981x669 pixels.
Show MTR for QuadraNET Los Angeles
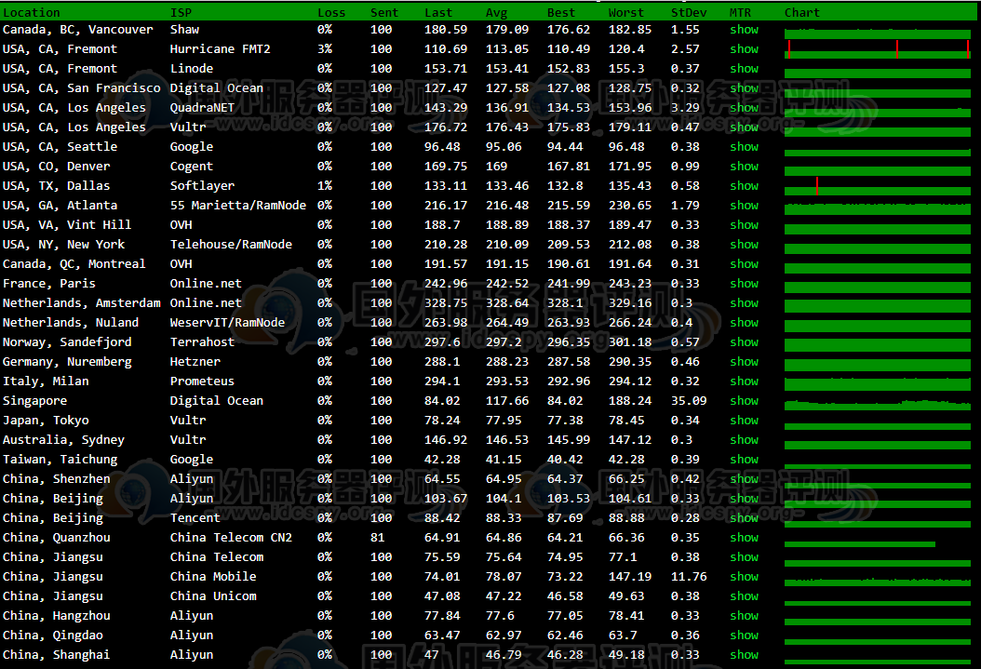(x=744, y=108)
